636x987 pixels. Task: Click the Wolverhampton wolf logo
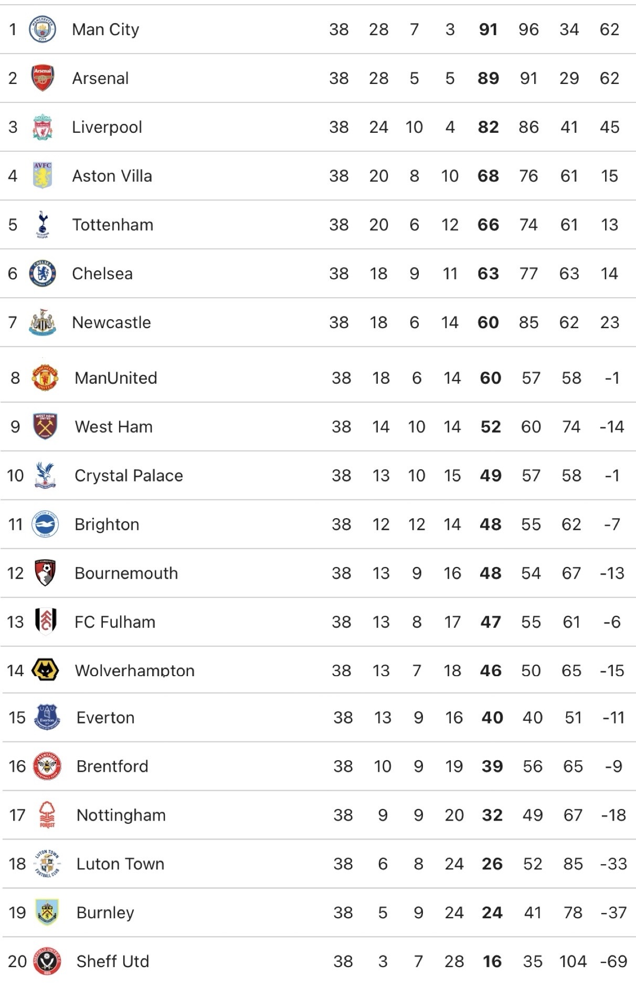45,670
